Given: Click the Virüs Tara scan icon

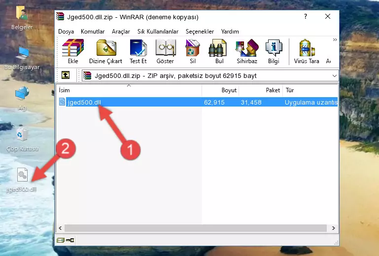Looking at the screenshot, I should tap(307, 51).
